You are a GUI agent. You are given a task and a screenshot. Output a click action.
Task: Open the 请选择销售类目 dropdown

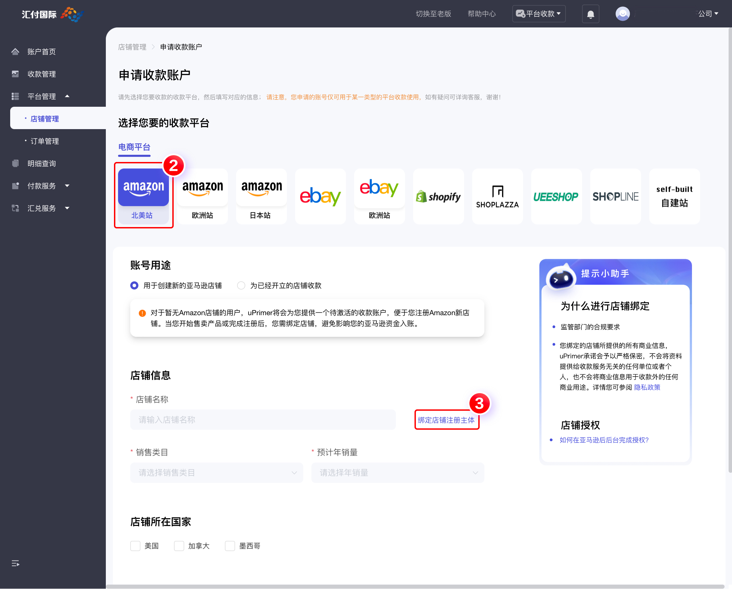click(x=217, y=473)
